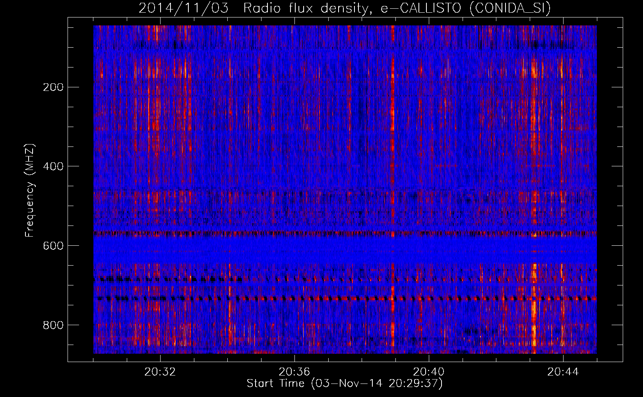Click the 20:40 time tick label
643x397 pixels.
tap(429, 372)
